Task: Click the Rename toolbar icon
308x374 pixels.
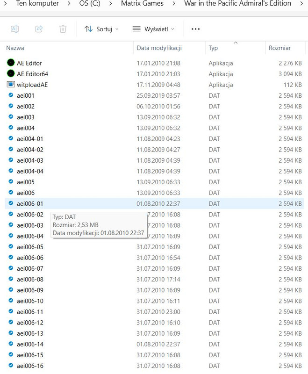Action: click(x=15, y=29)
